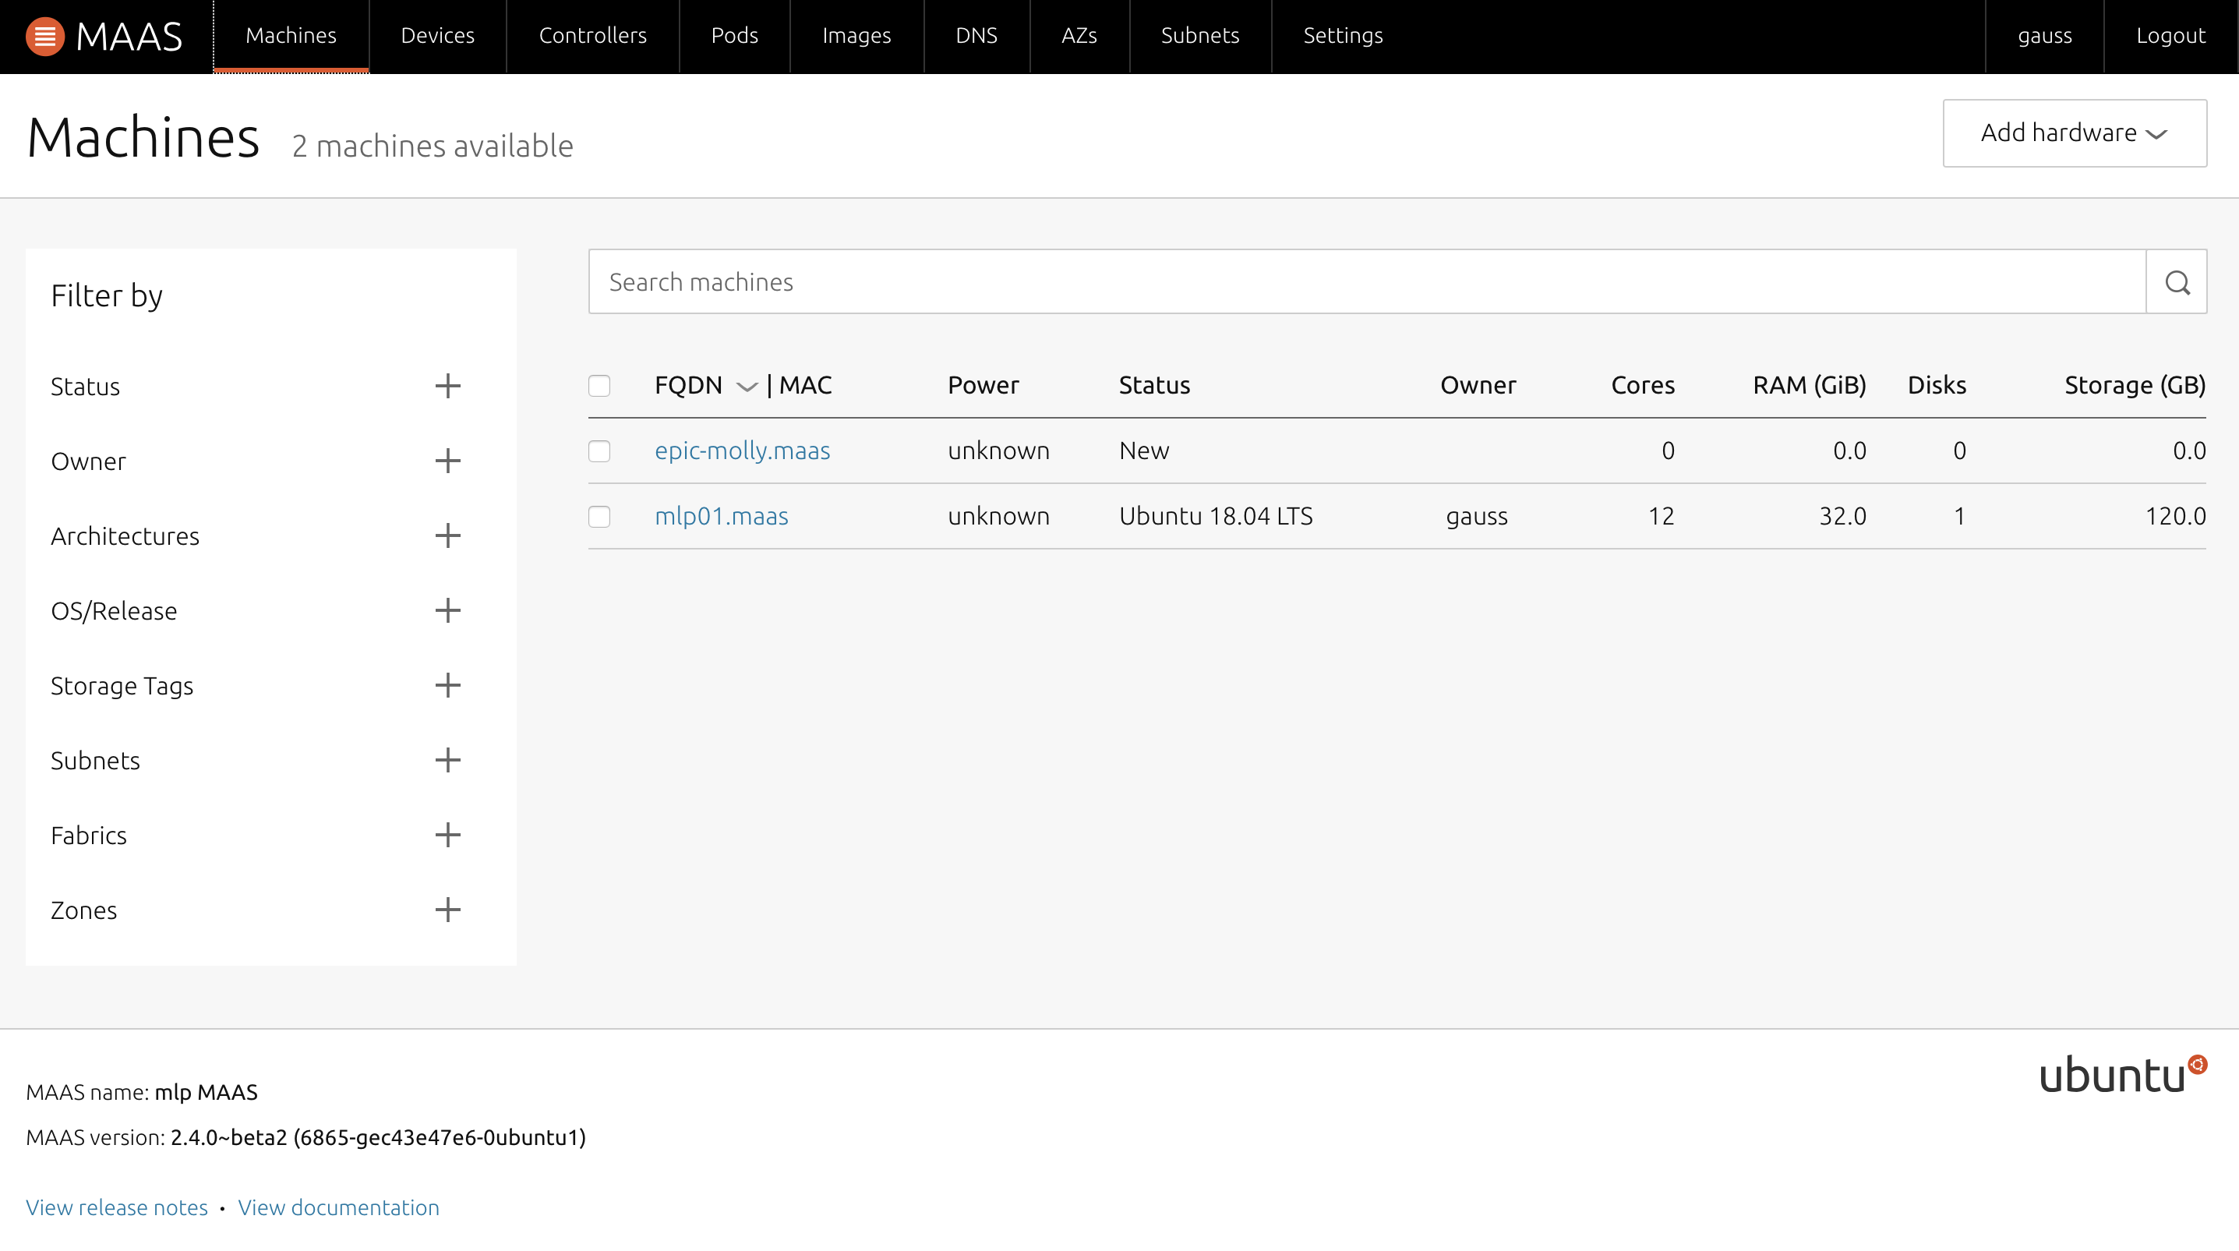Sort by MAC column header
Screen dimensions: 2239x1251
pos(805,385)
